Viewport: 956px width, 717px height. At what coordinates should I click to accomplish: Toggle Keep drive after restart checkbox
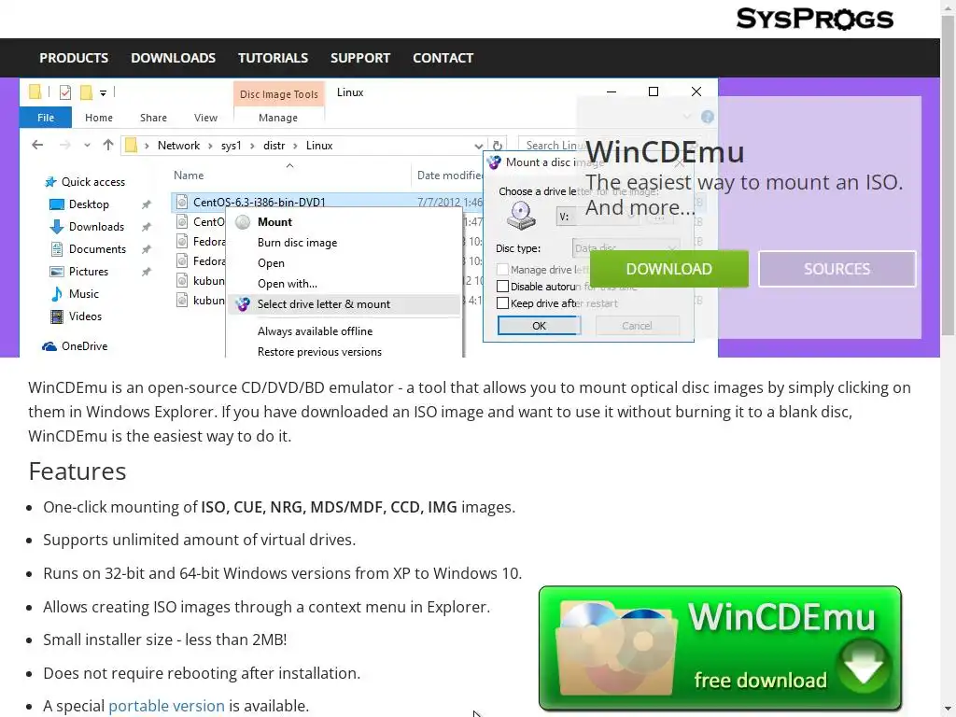coord(502,303)
